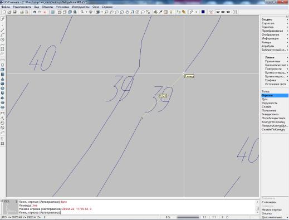Choose КонтурПоСплайну command
This screenshot has width=289, height=220.
[273, 122]
